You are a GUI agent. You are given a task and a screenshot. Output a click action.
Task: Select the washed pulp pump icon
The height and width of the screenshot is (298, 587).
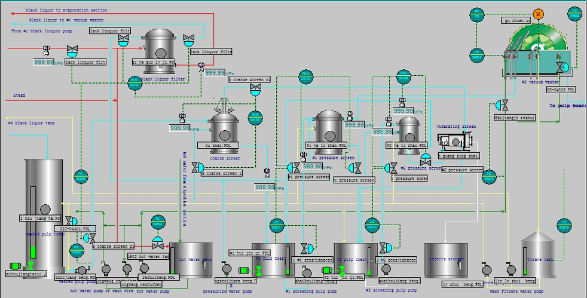tap(82, 271)
